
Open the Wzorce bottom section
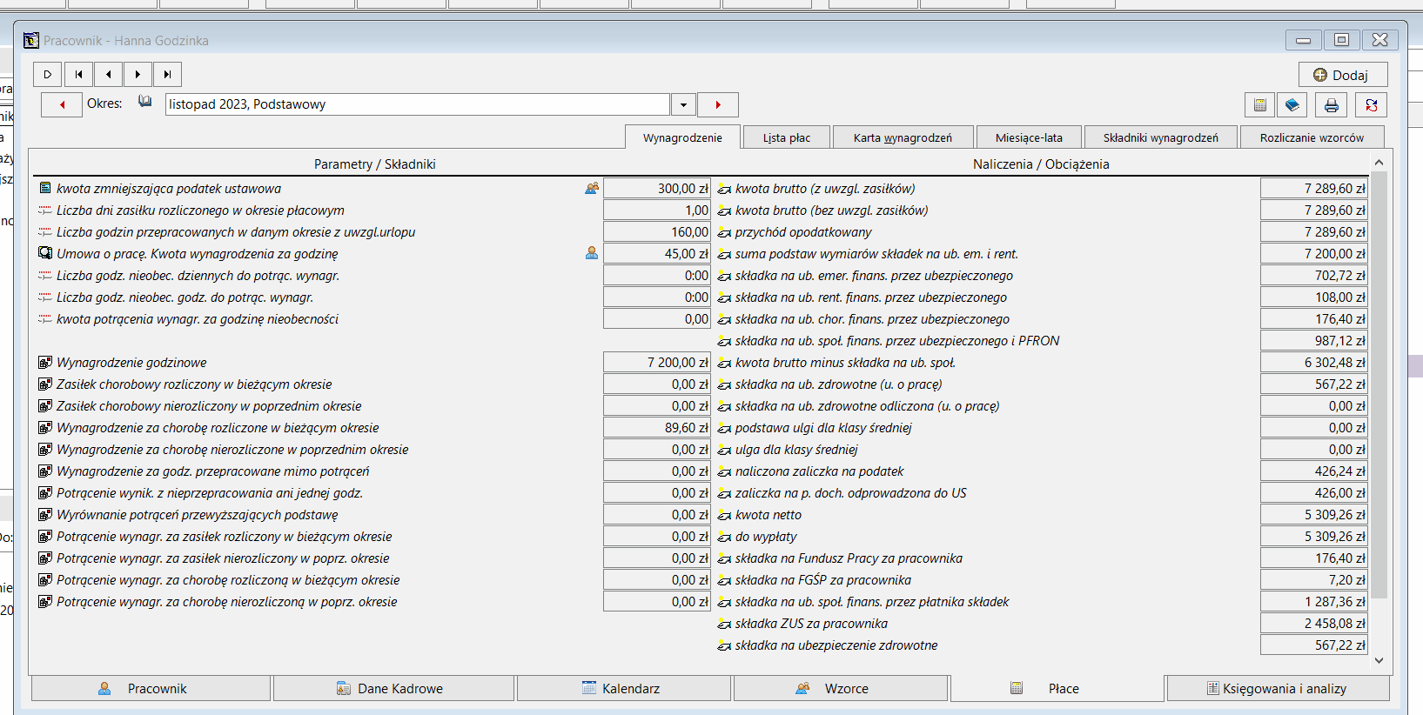tap(841, 688)
